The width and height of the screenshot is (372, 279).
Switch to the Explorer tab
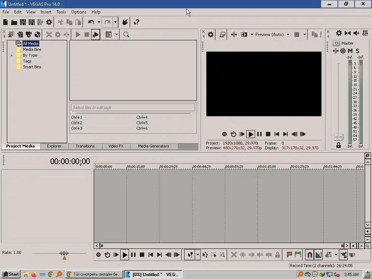54,146
